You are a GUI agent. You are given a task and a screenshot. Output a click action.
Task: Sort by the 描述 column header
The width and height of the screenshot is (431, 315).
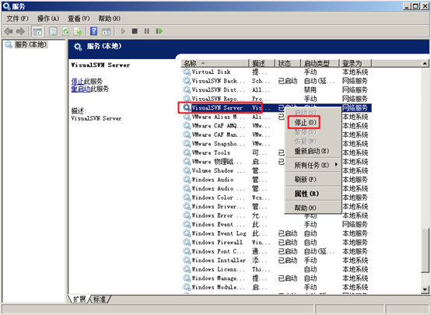click(262, 64)
